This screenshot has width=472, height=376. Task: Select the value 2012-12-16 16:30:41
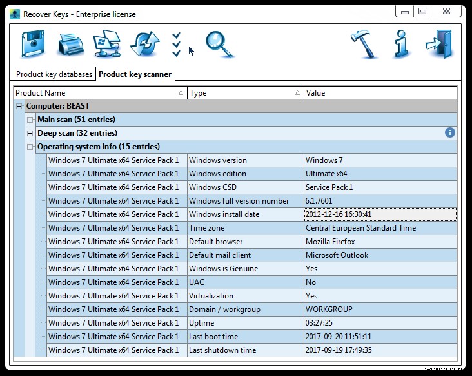pos(380,214)
